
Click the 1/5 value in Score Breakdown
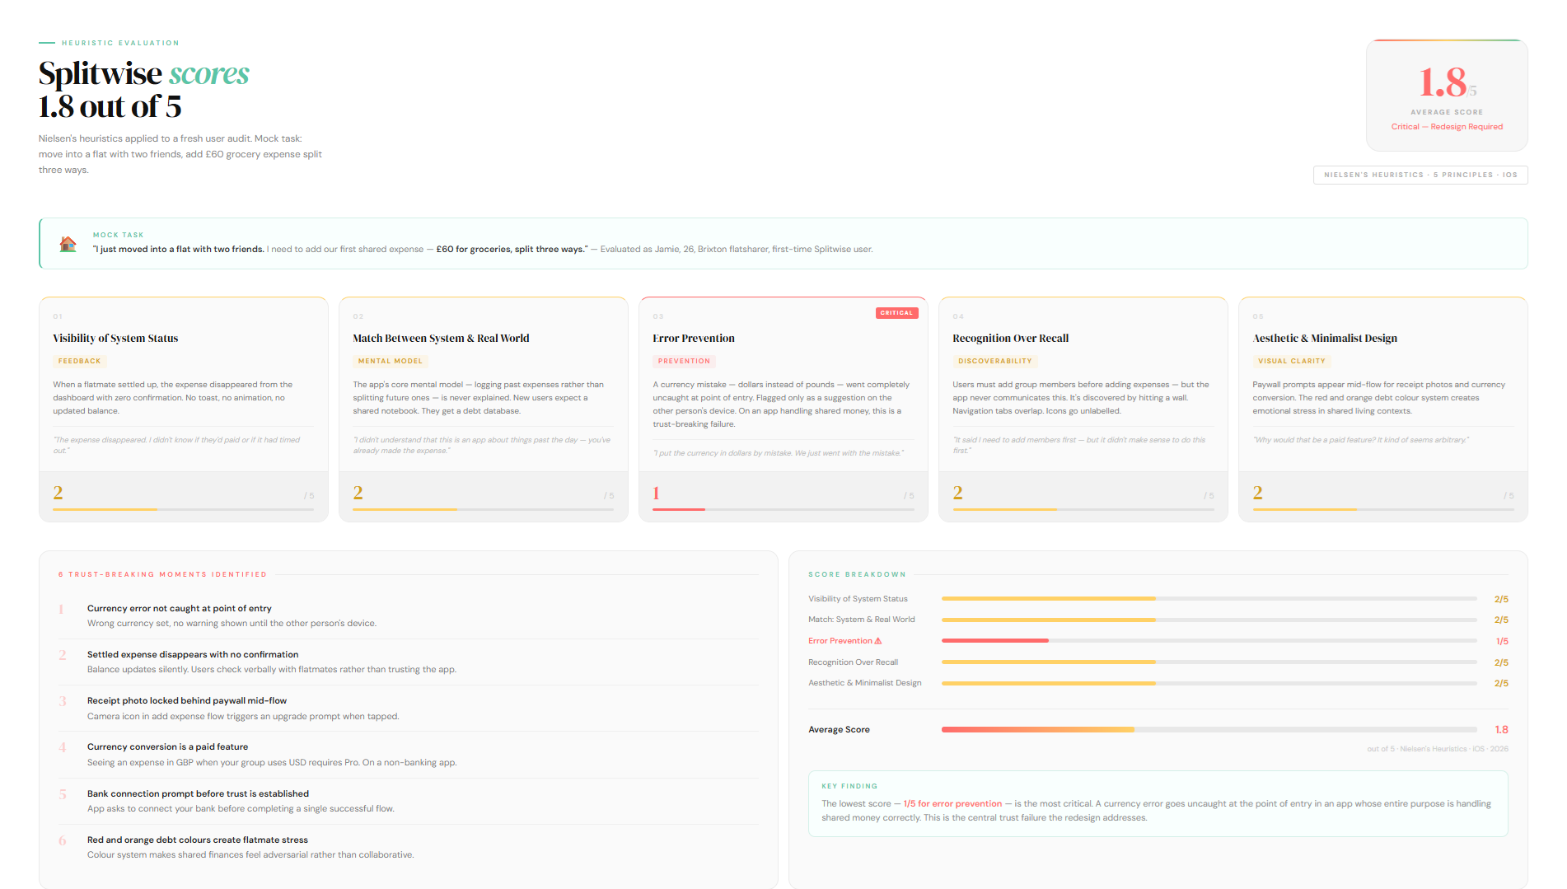click(1502, 641)
